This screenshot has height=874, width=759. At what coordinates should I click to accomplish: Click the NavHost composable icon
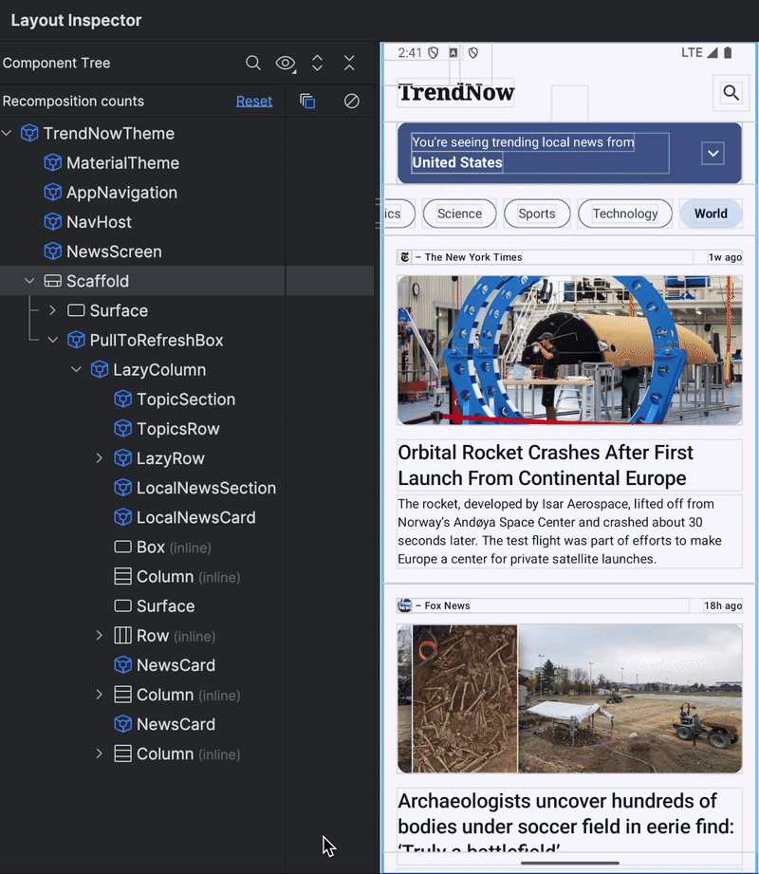point(53,222)
